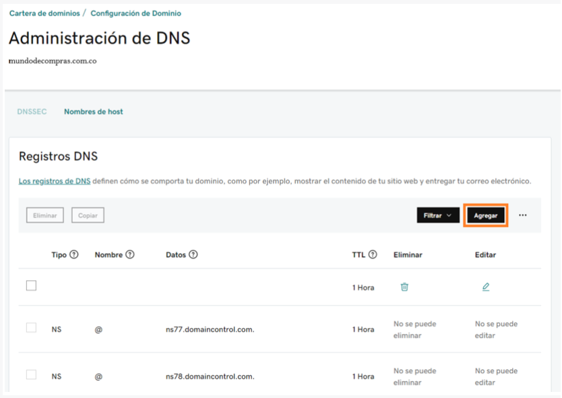Tick the checkbox for ns78.domaincontrol.com record
562x398 pixels.
click(x=31, y=374)
